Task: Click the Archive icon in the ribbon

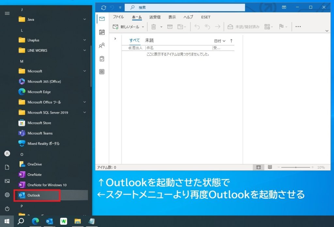Action: pos(170,27)
